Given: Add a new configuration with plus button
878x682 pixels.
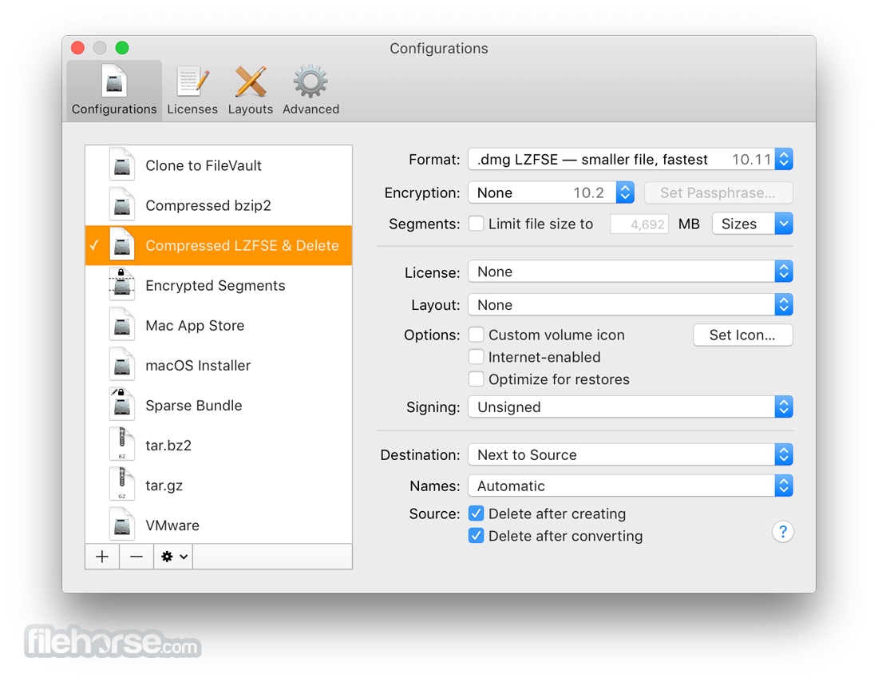Looking at the screenshot, I should click(x=102, y=557).
